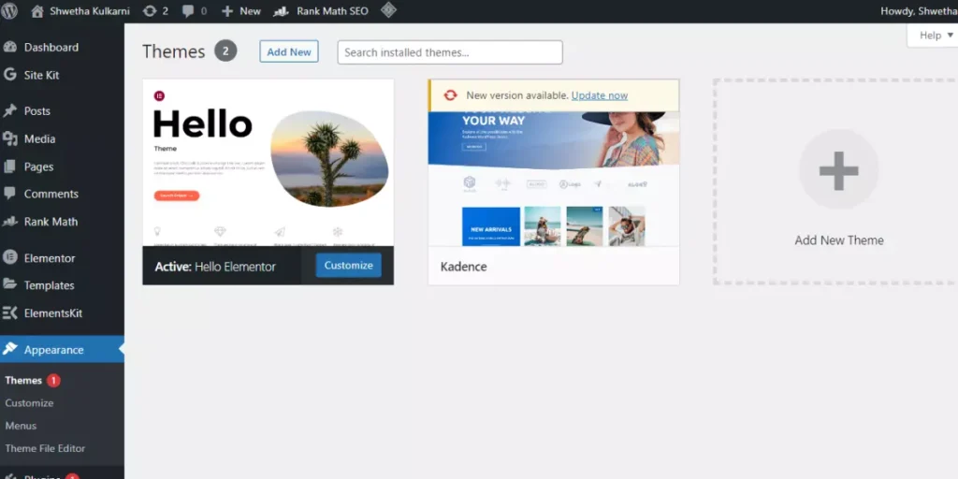Open the Shwetha Kulkarni site home link
The image size is (958, 479).
80,11
